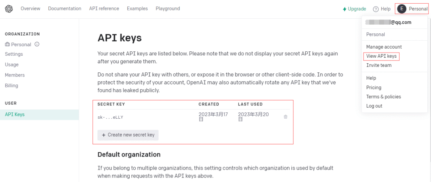Switch to API reference tab
431x182 pixels.
tap(104, 9)
